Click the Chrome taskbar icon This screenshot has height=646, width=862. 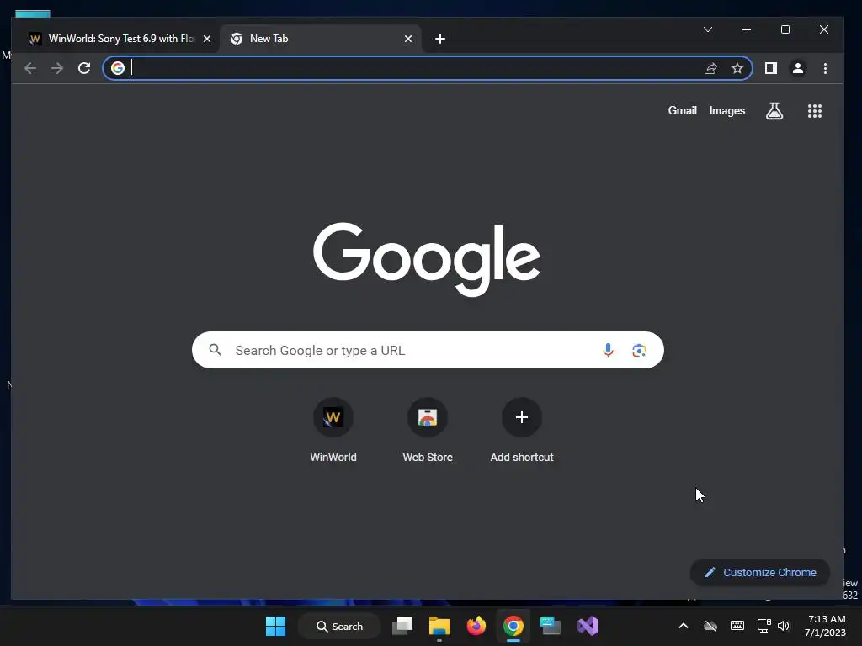(513, 626)
